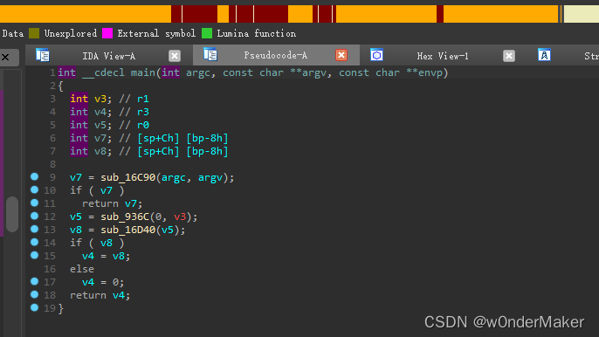Click 'return v4;' statement
The image size is (599, 337).
pos(100,295)
